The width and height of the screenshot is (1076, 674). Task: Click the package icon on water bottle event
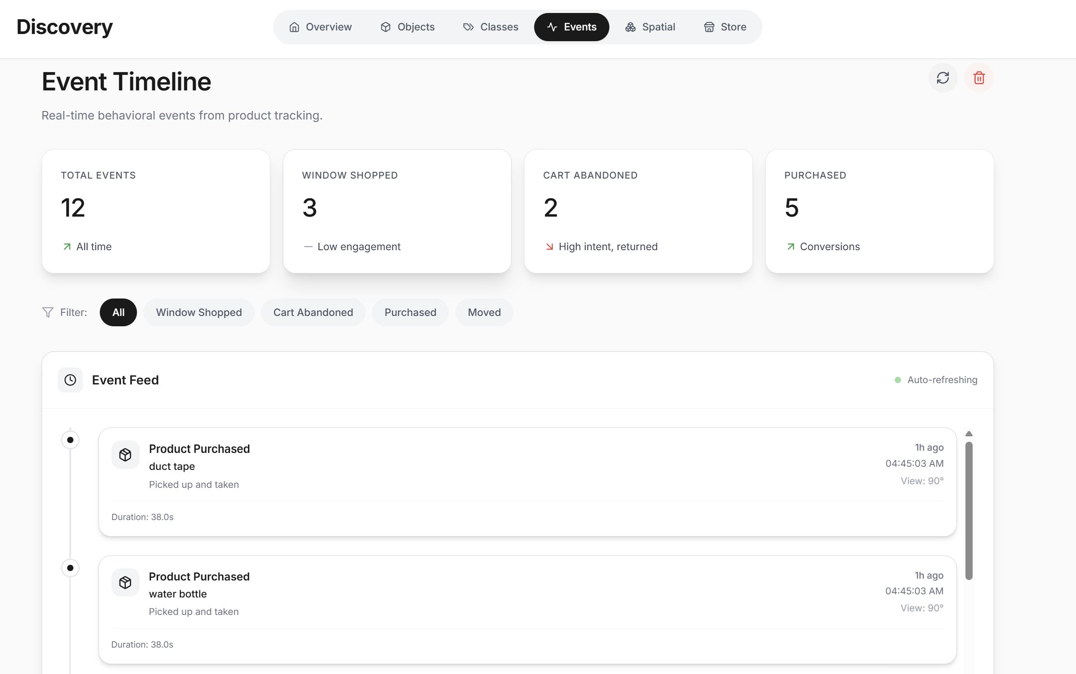click(x=125, y=582)
